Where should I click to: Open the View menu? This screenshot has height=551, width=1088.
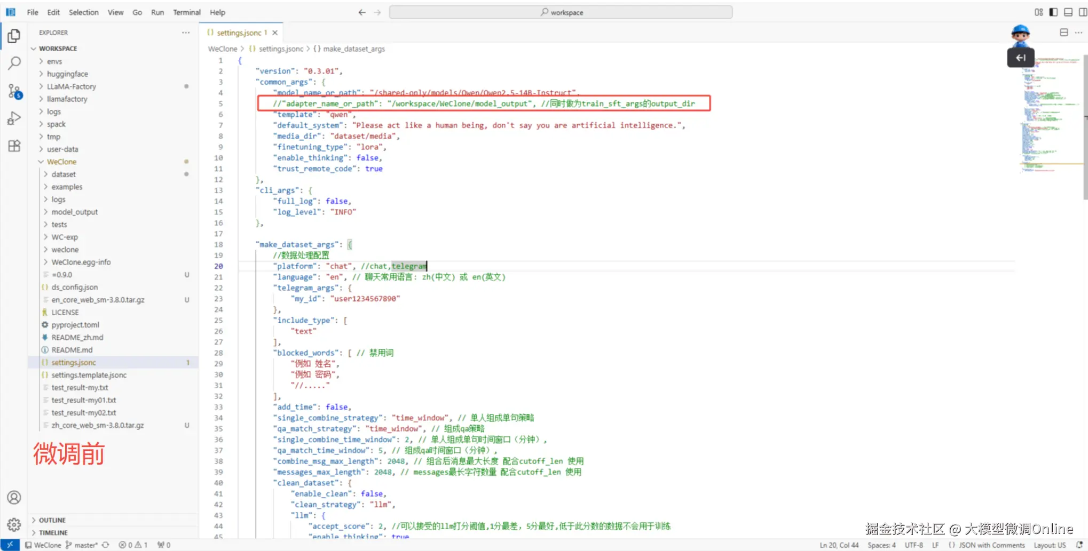click(115, 12)
